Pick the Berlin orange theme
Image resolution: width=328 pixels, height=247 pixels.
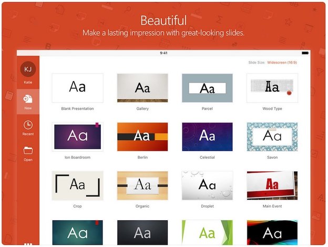pyautogui.click(x=142, y=137)
